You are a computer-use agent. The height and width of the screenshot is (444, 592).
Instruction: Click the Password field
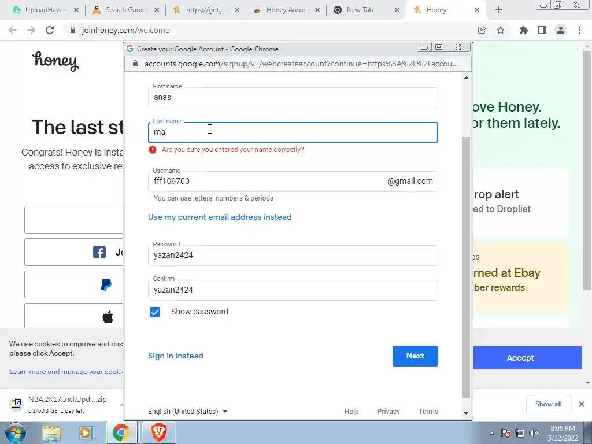[293, 256]
